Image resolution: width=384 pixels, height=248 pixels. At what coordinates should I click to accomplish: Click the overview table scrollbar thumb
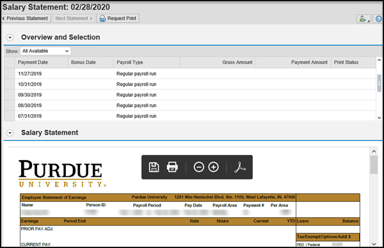tap(379, 83)
